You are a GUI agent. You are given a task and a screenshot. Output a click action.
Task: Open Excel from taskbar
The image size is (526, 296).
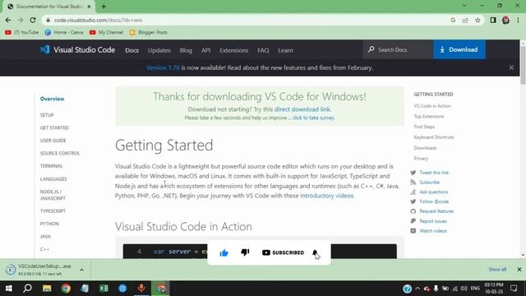click(x=104, y=289)
